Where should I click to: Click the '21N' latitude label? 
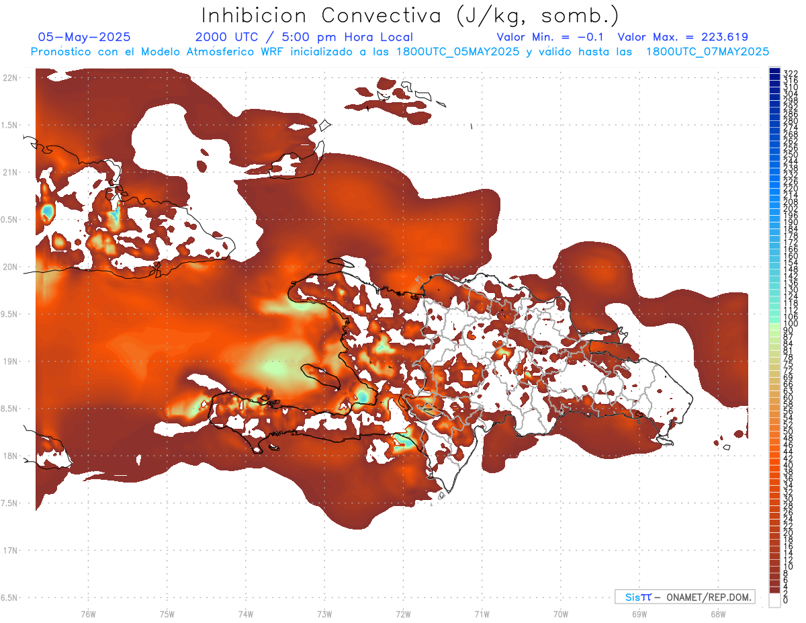pyautogui.click(x=10, y=173)
